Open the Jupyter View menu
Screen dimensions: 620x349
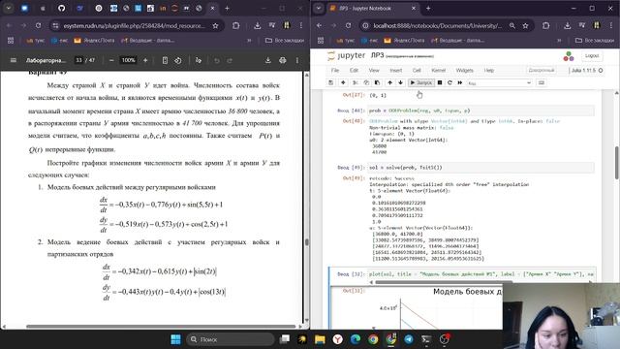374,71
